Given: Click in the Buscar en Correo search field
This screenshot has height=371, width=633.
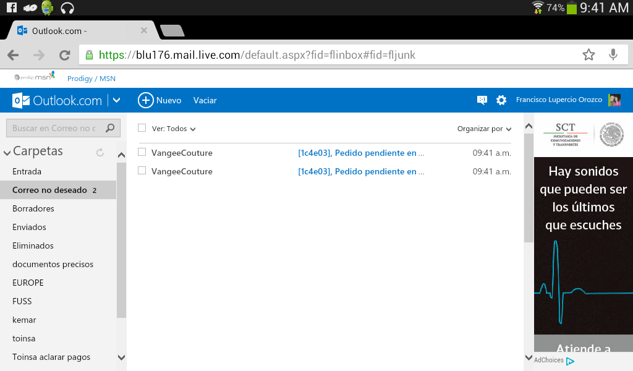Looking at the screenshot, I should [x=54, y=129].
